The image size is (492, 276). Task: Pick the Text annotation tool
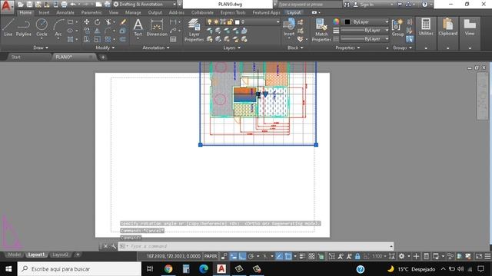pyautogui.click(x=138, y=28)
